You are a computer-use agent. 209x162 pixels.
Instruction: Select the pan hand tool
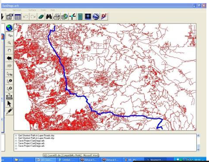pyautogui.click(x=9, y=51)
